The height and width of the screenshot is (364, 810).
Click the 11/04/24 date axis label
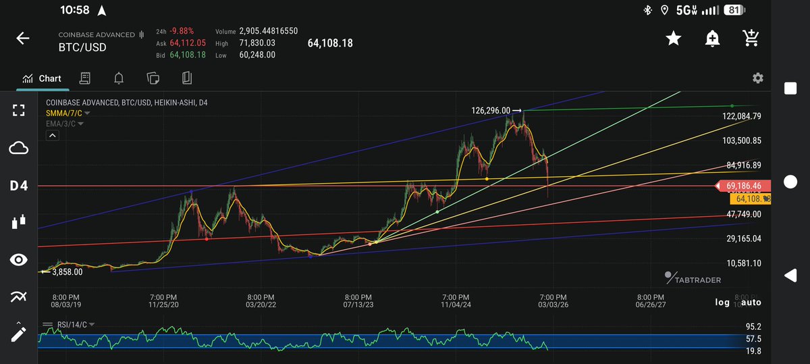pos(456,305)
